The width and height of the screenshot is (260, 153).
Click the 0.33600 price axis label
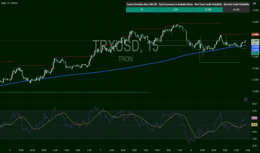[x=255, y=56]
